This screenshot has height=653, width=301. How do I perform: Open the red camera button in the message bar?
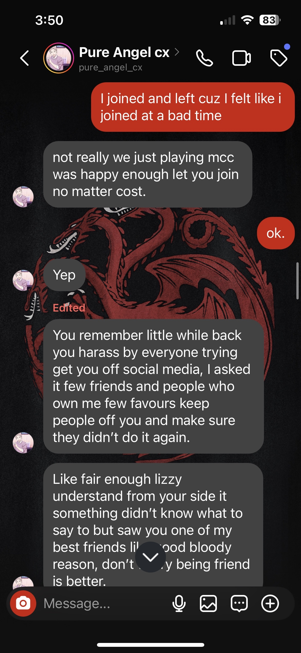tap(23, 603)
